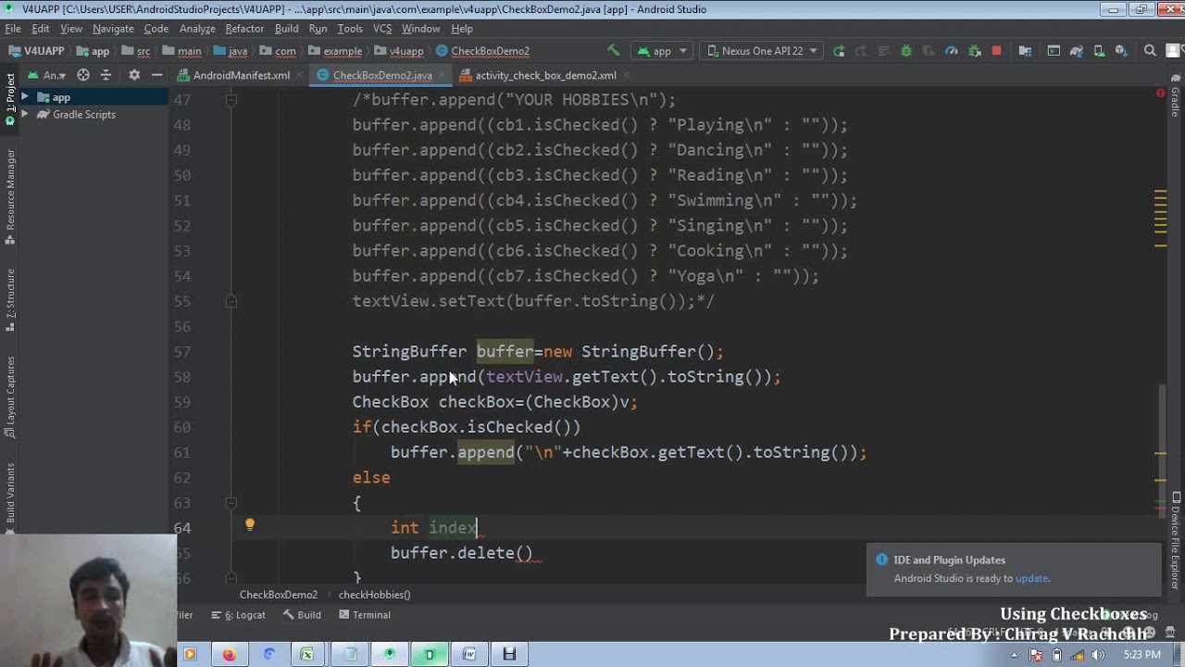Click the Search Everywhere magnifier icon
This screenshot has width=1185, height=667.
[1150, 51]
